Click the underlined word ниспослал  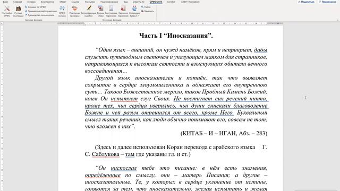pyautogui.click(x=124, y=168)
